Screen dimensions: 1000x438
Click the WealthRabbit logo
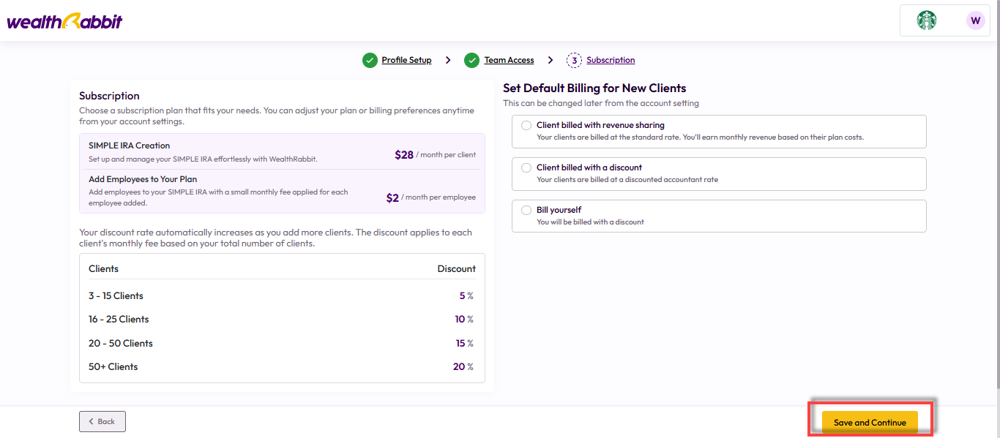coord(64,21)
